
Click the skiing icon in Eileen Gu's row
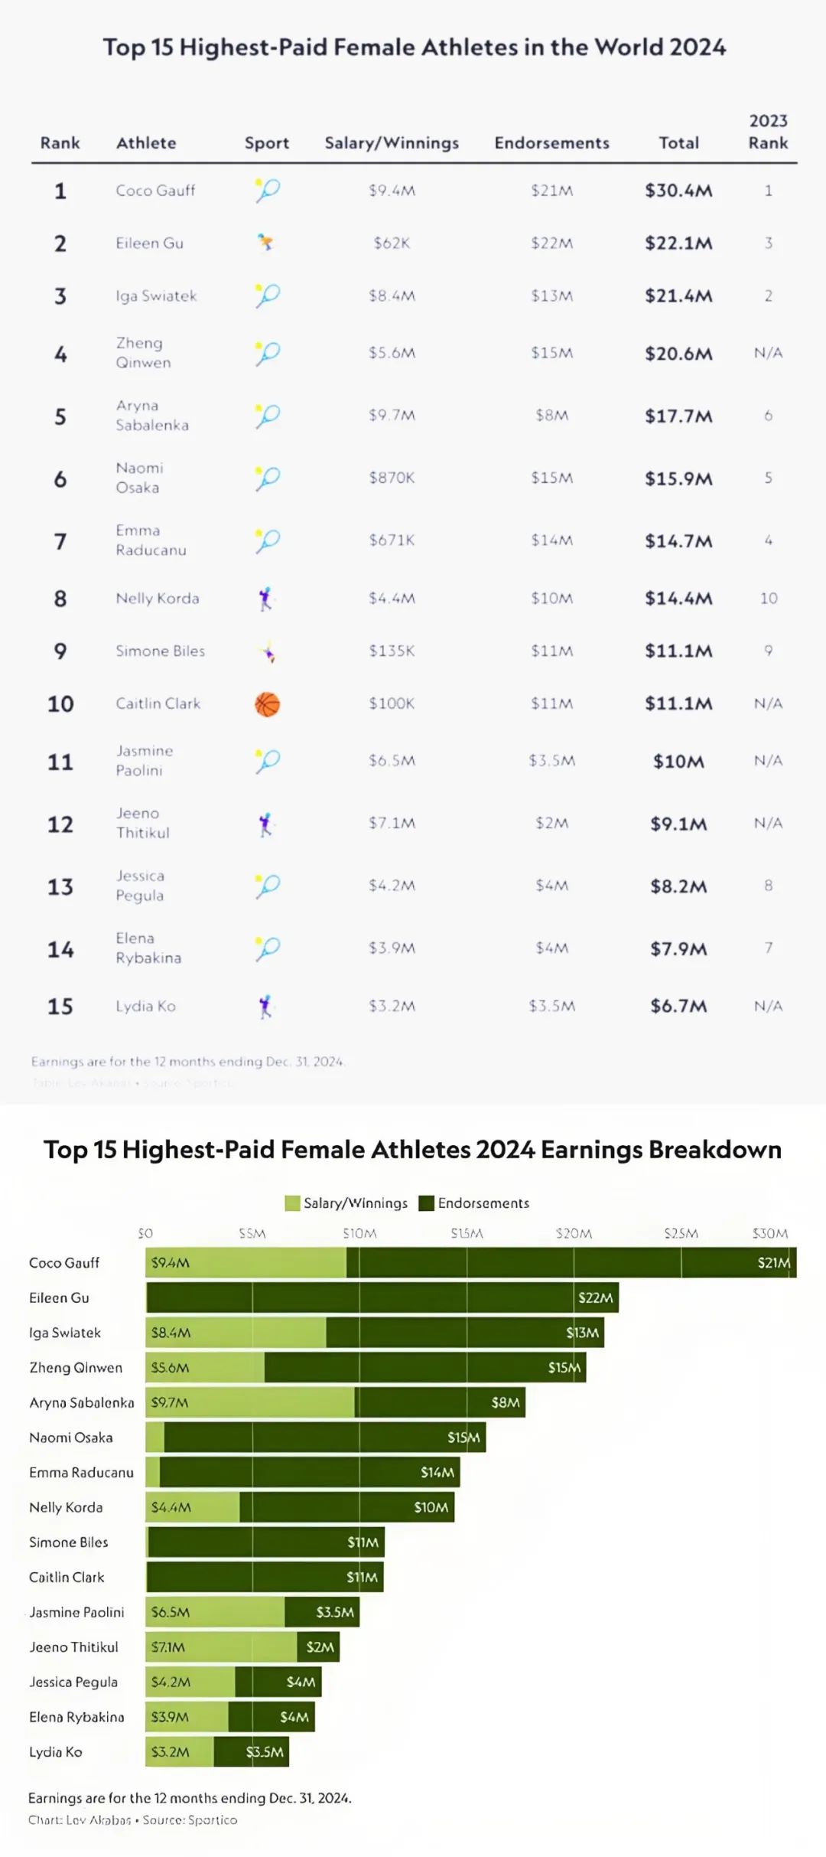click(265, 243)
